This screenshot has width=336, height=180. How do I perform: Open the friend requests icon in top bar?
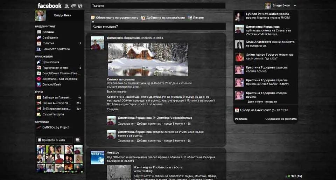[66, 6]
